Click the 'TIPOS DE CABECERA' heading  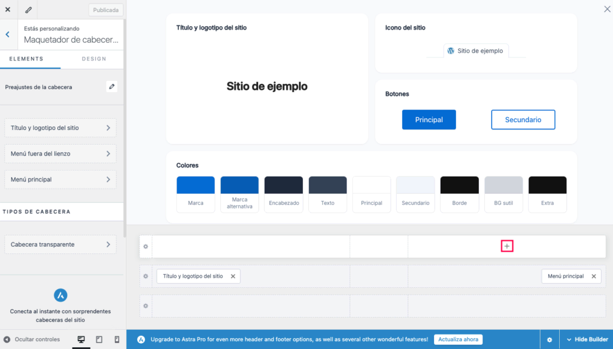point(37,212)
